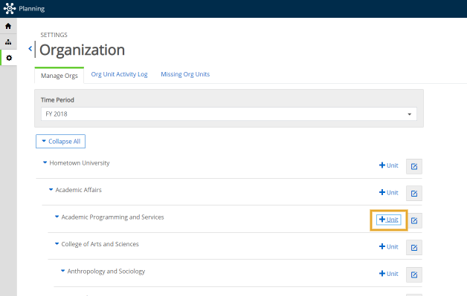Click the Organization page heading
Image resolution: width=467 pixels, height=296 pixels.
83,50
